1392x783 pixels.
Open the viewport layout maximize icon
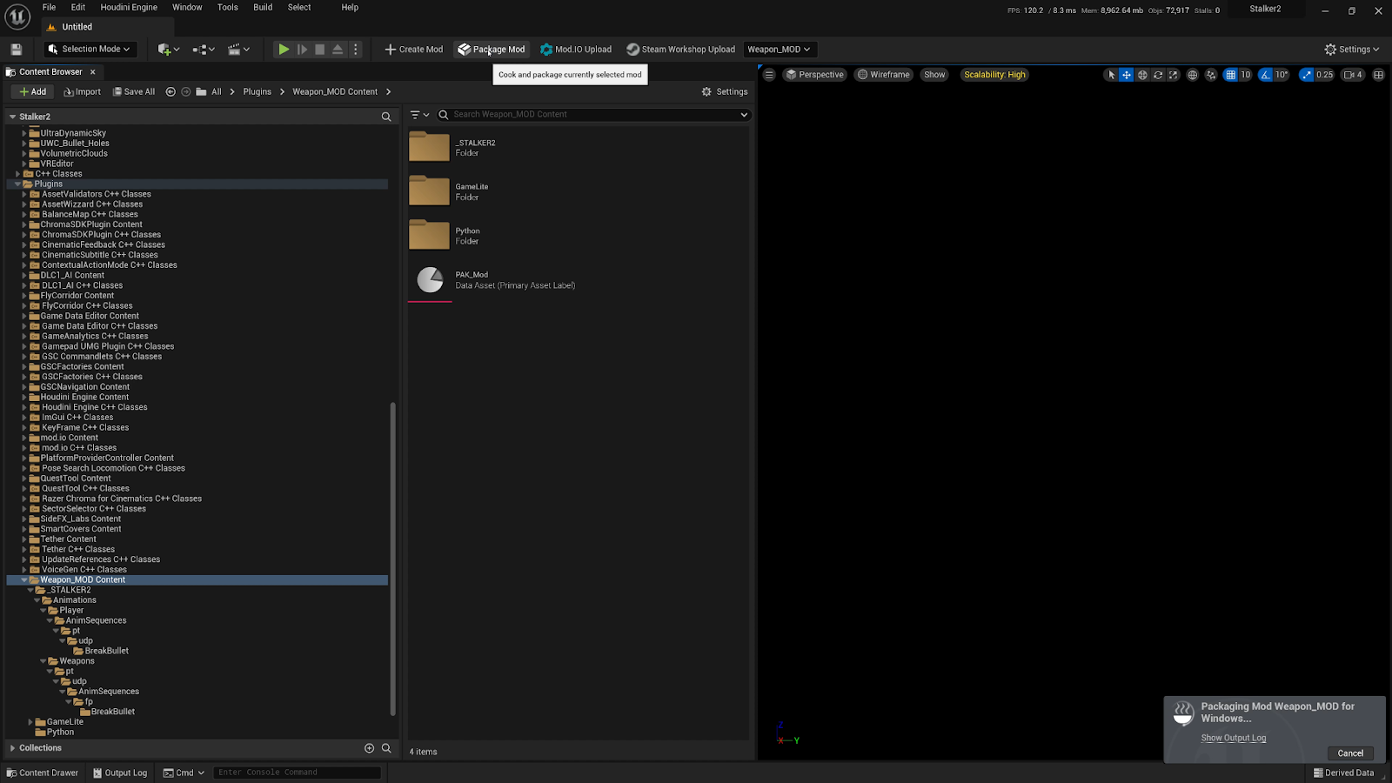[1378, 75]
